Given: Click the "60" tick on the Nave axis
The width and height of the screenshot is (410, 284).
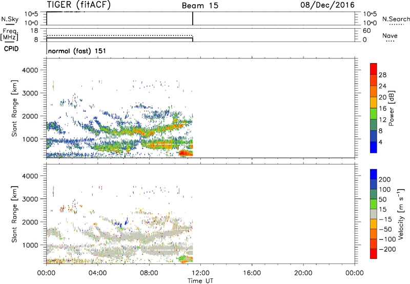Looking at the screenshot, I should click(367, 31).
